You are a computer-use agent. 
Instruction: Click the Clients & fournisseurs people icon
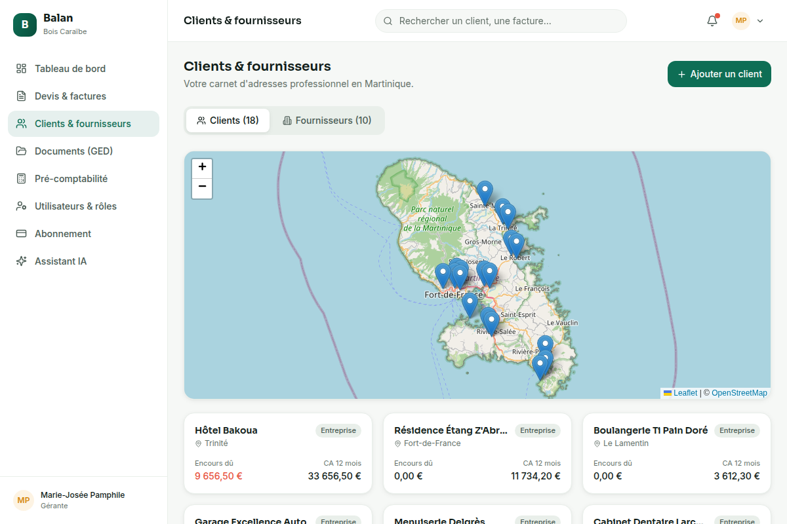(x=22, y=124)
